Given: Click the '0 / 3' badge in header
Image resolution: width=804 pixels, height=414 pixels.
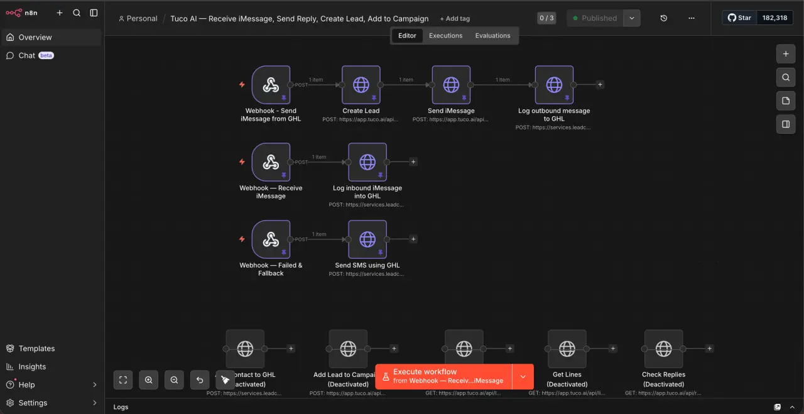Looking at the screenshot, I should (x=546, y=18).
